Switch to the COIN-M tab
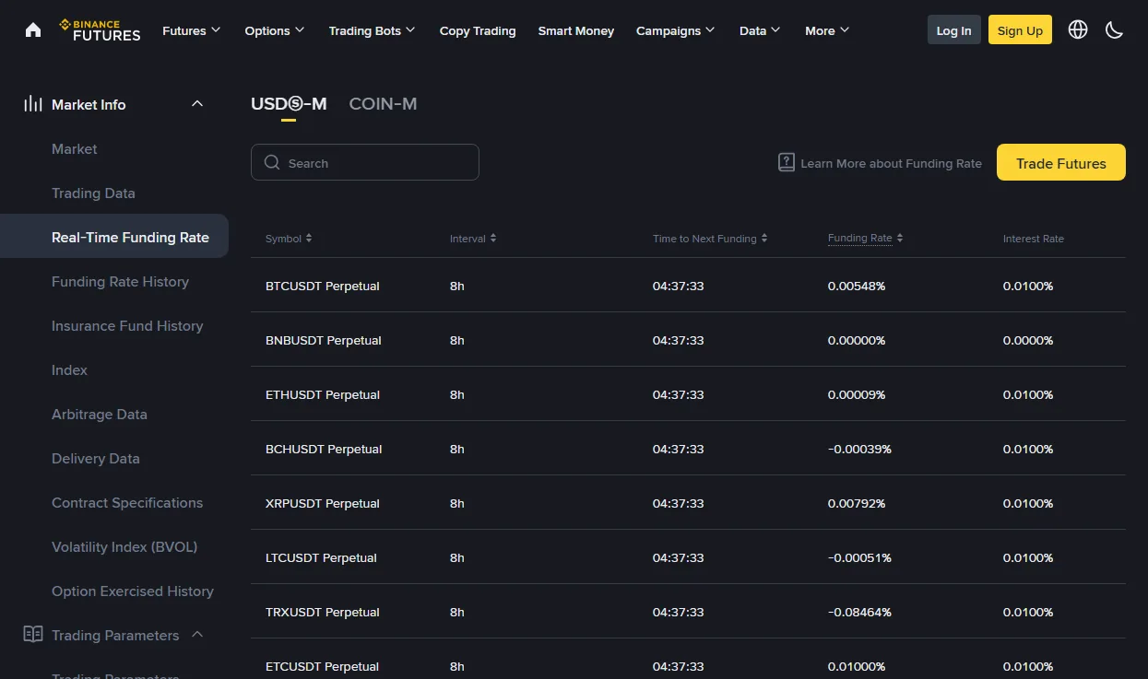The width and height of the screenshot is (1148, 679). click(x=383, y=104)
